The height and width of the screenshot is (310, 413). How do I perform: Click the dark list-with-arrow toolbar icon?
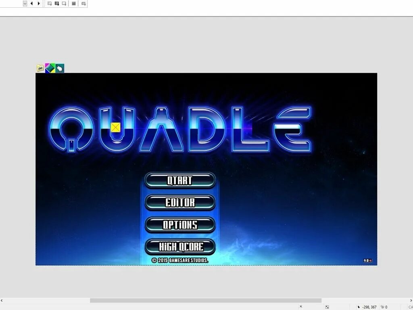(x=56, y=3)
